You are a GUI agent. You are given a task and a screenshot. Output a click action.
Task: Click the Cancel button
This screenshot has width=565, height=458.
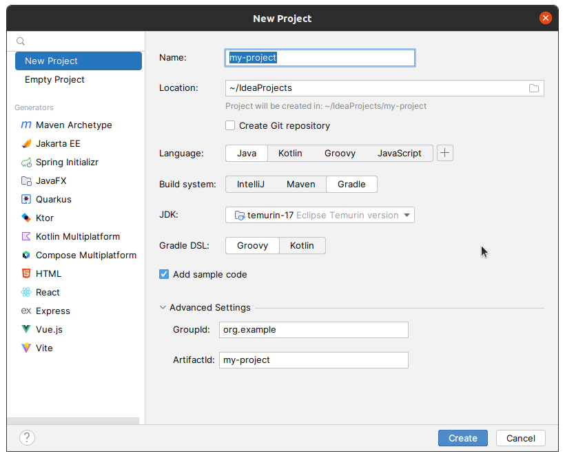521,438
